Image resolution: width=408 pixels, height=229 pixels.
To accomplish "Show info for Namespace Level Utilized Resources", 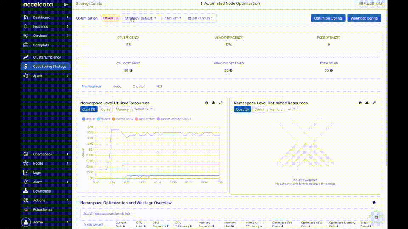I will click(207, 103).
